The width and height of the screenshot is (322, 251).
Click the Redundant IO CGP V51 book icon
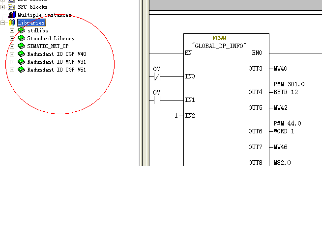click(x=21, y=70)
